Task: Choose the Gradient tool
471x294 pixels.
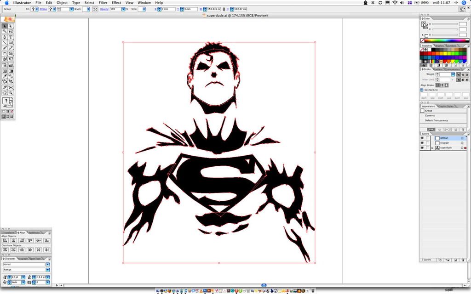Action: pos(11,71)
